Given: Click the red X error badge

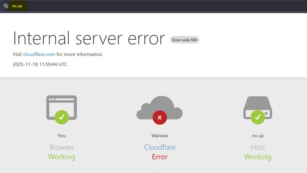Looking at the screenshot, I should tap(160, 117).
